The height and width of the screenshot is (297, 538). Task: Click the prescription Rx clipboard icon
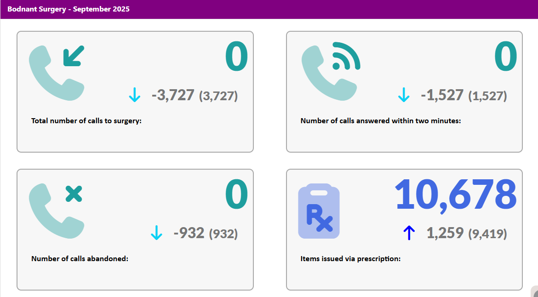coord(319,211)
